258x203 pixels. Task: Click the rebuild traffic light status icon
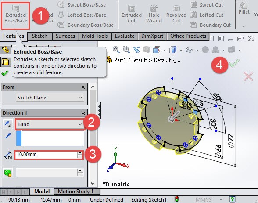point(177,199)
